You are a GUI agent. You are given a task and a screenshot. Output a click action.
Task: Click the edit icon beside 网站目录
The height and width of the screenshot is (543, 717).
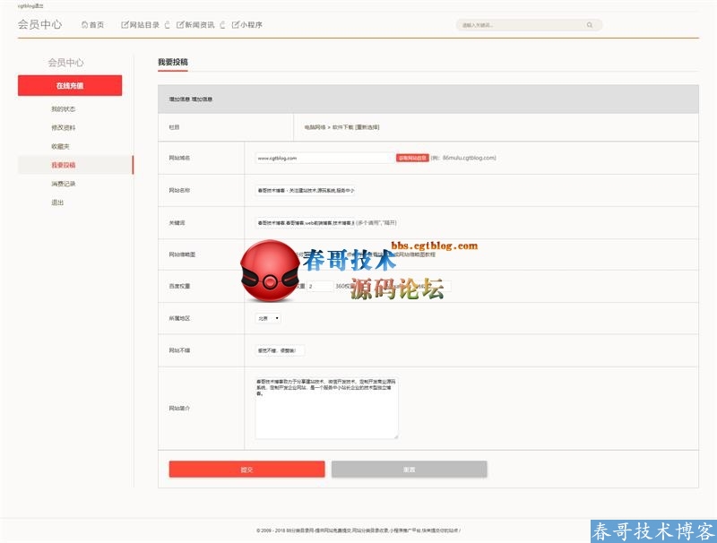pyautogui.click(x=125, y=25)
